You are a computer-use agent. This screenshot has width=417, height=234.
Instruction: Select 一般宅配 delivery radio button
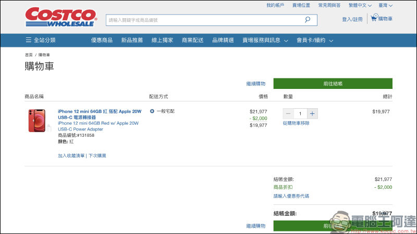point(152,111)
